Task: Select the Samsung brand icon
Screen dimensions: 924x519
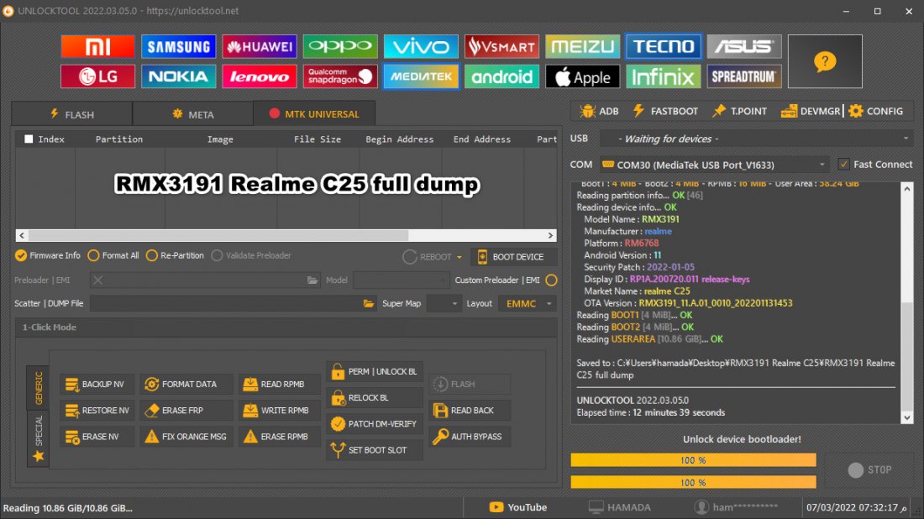Action: click(179, 46)
